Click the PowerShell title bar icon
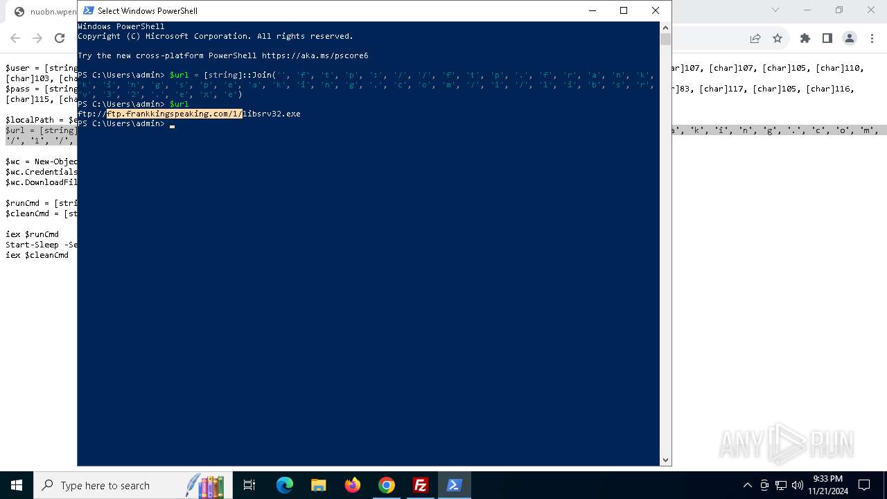The image size is (887, 499). point(89,10)
